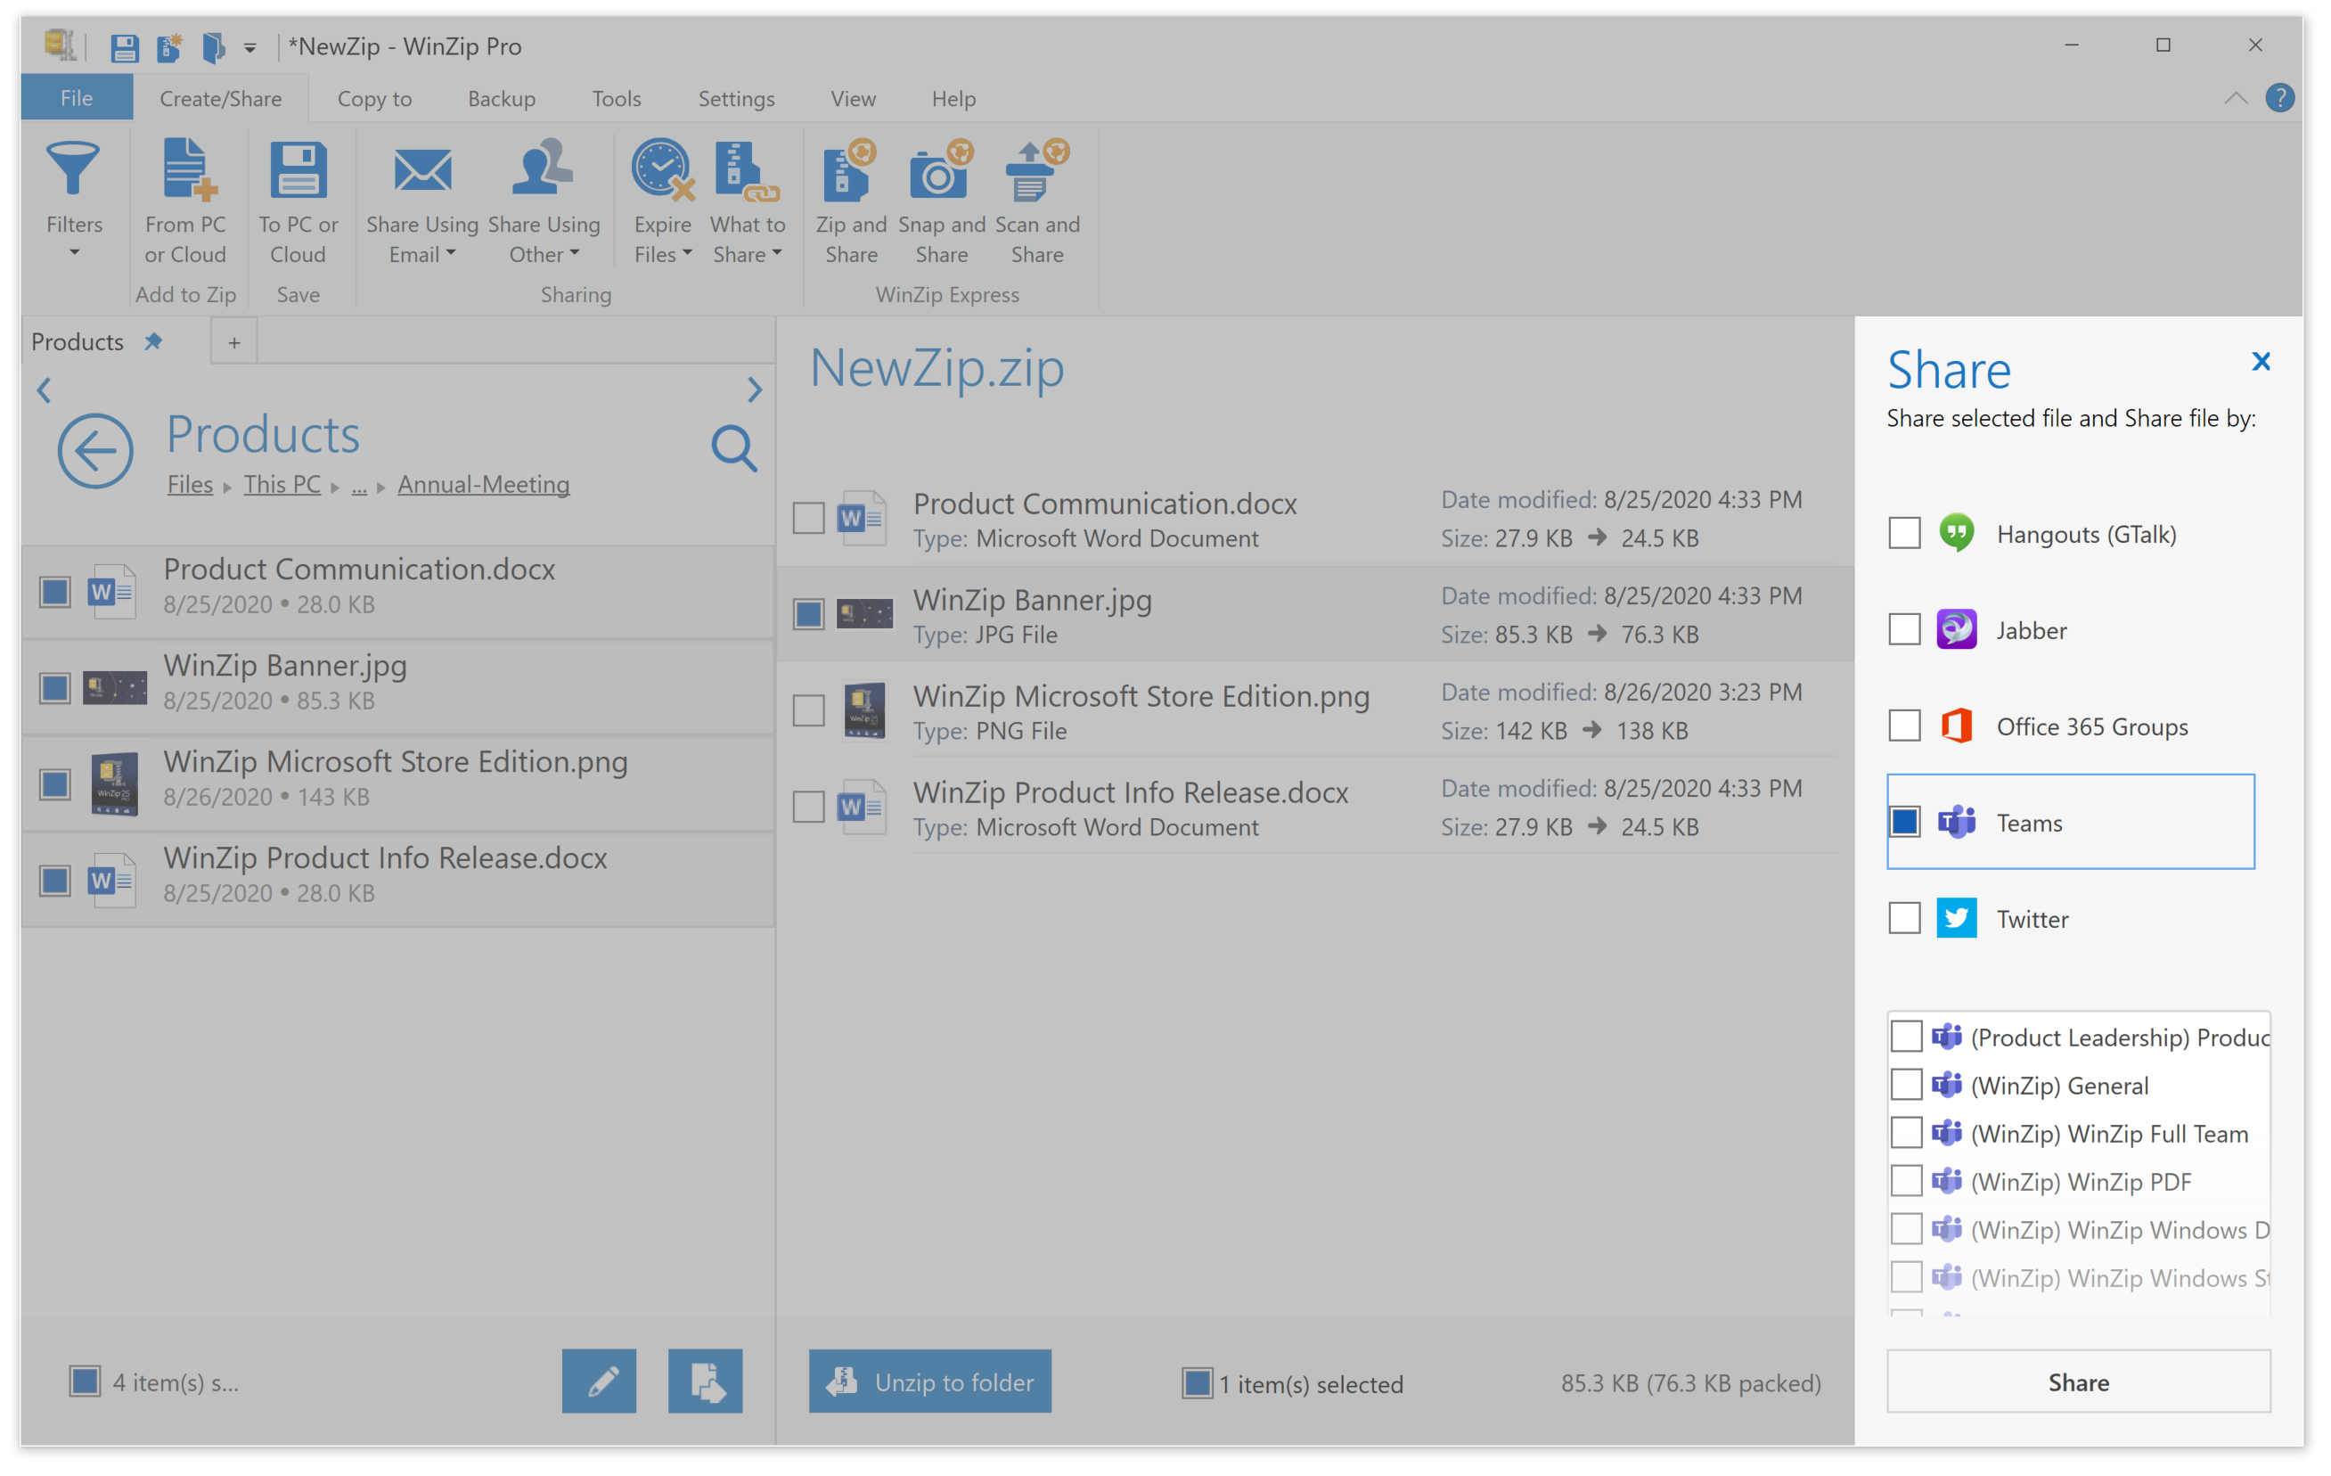Open What to Share dropdown

(748, 201)
